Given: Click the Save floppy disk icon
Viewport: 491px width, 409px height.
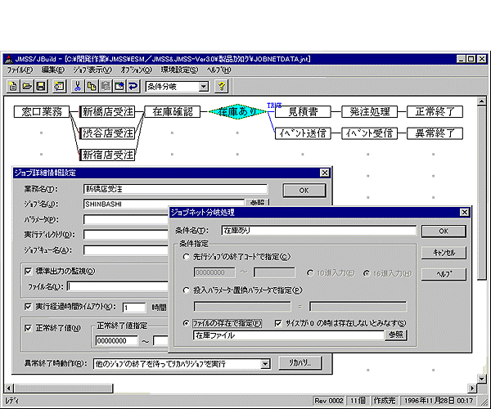Looking at the screenshot, I should (40, 86).
